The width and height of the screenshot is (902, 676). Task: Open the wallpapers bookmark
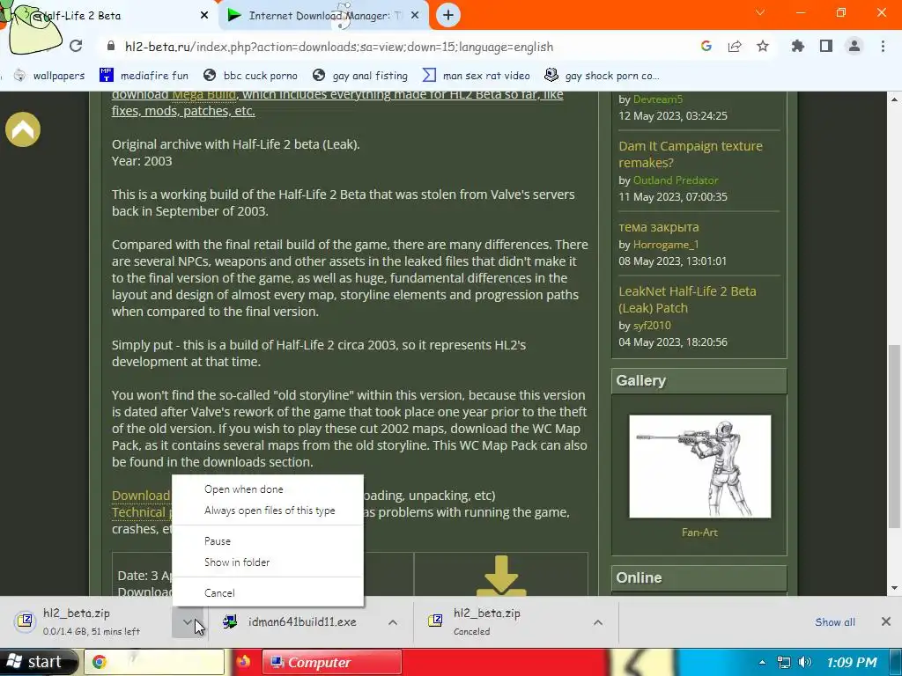pos(49,76)
